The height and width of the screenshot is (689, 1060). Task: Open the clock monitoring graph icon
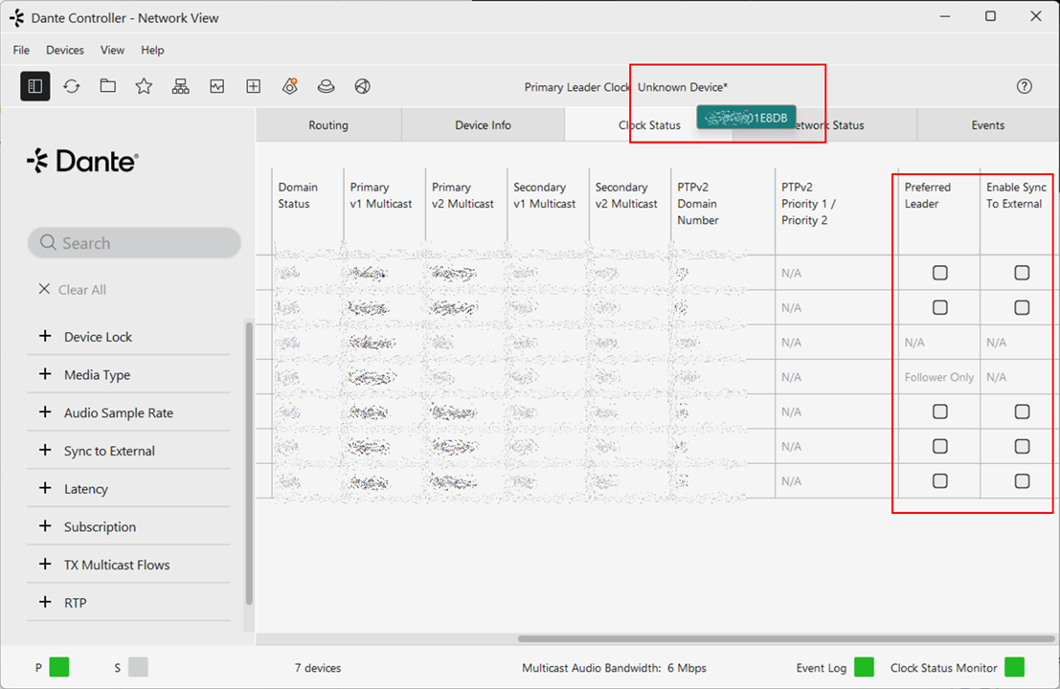pyautogui.click(x=217, y=86)
